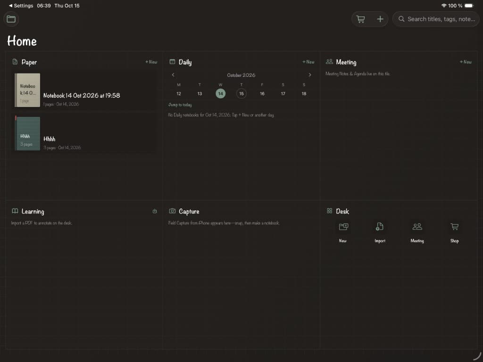Screen dimensions: 483x362
Task: Click the Learning section heading
Action: click(33, 212)
